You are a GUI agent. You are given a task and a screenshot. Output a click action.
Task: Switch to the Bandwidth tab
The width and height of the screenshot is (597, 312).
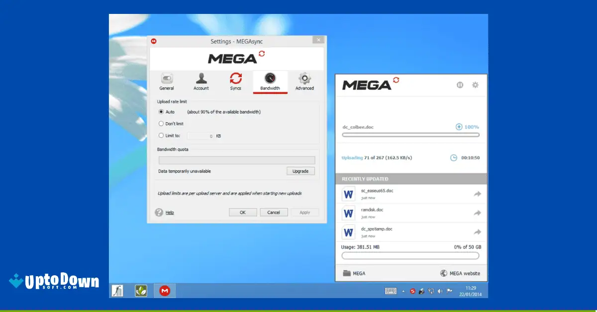pos(270,82)
